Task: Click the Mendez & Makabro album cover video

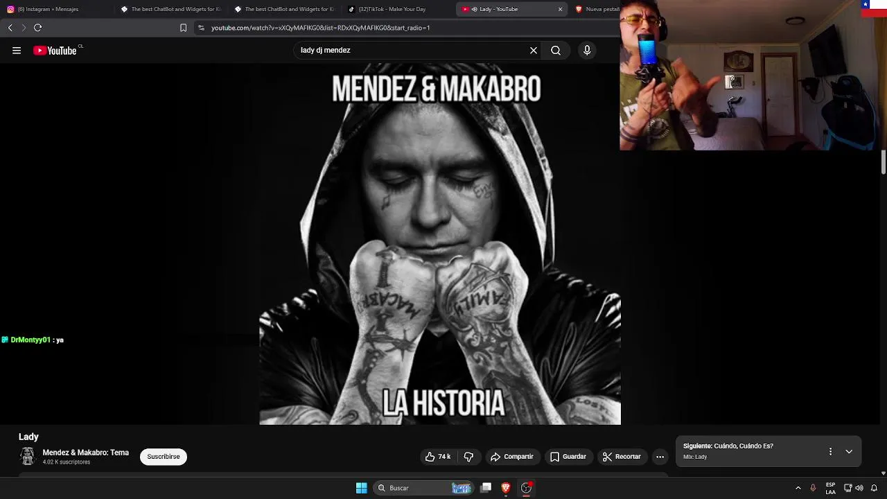Action: [x=440, y=244]
